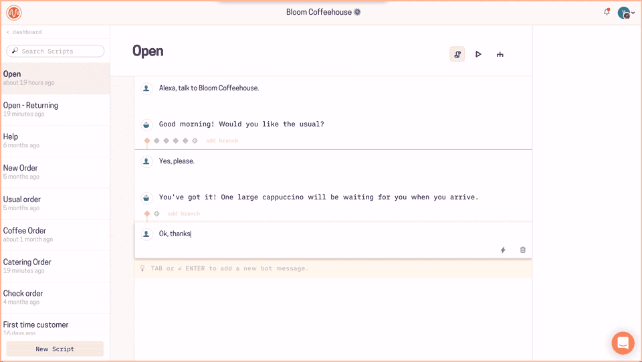Delete the 'Ok, thanks' message with trash icon
The height and width of the screenshot is (362, 642).
(523, 250)
